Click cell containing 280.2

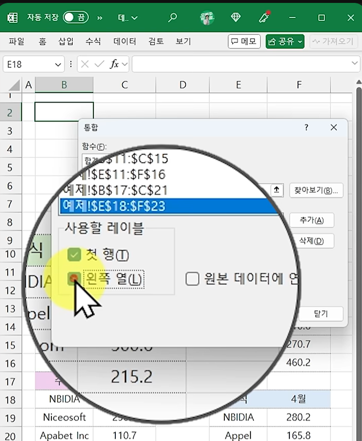tap(299, 417)
